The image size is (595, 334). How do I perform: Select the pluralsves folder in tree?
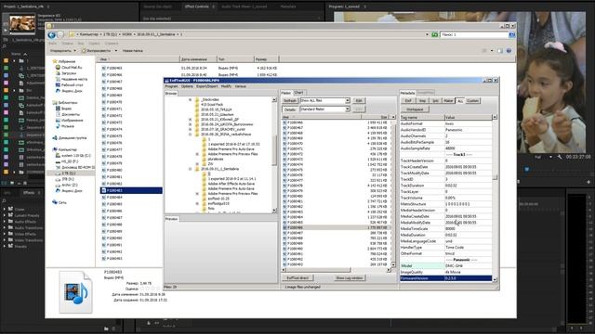click(x=216, y=159)
